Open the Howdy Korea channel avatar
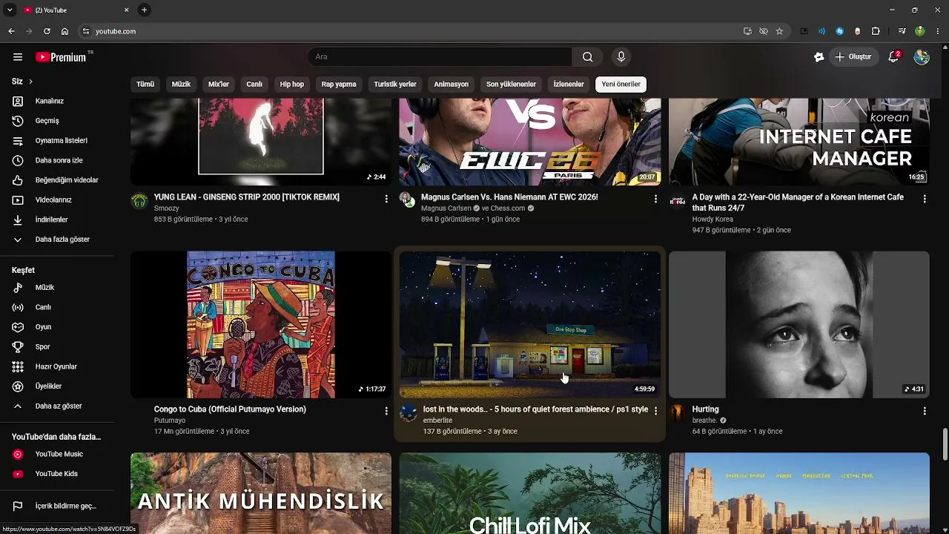This screenshot has width=949, height=534. tap(678, 201)
